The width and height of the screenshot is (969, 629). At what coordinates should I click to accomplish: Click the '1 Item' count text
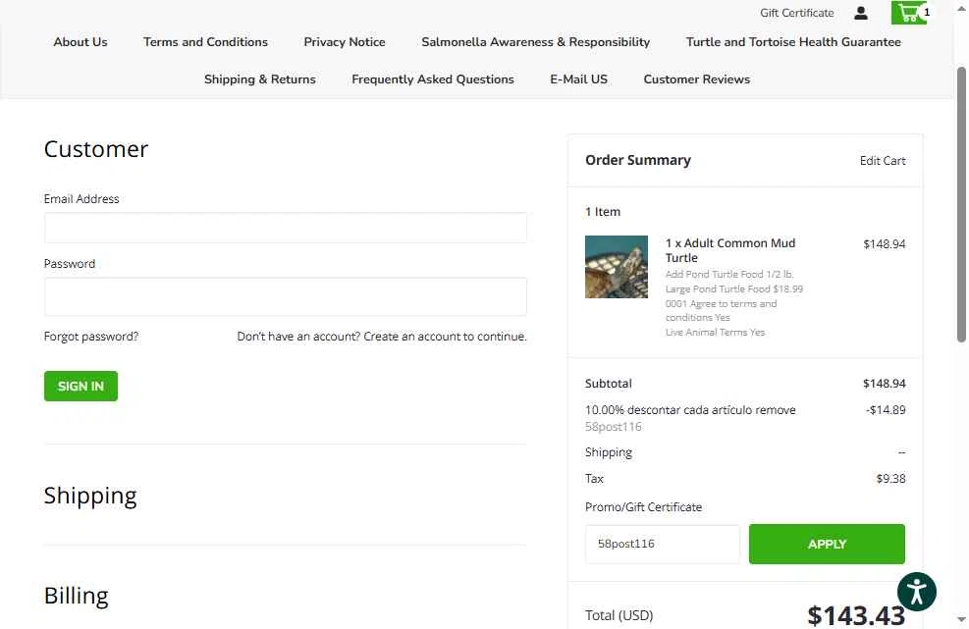[603, 211]
